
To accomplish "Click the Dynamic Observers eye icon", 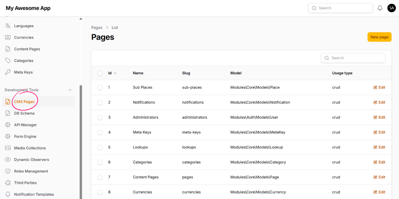I will (x=8, y=160).
